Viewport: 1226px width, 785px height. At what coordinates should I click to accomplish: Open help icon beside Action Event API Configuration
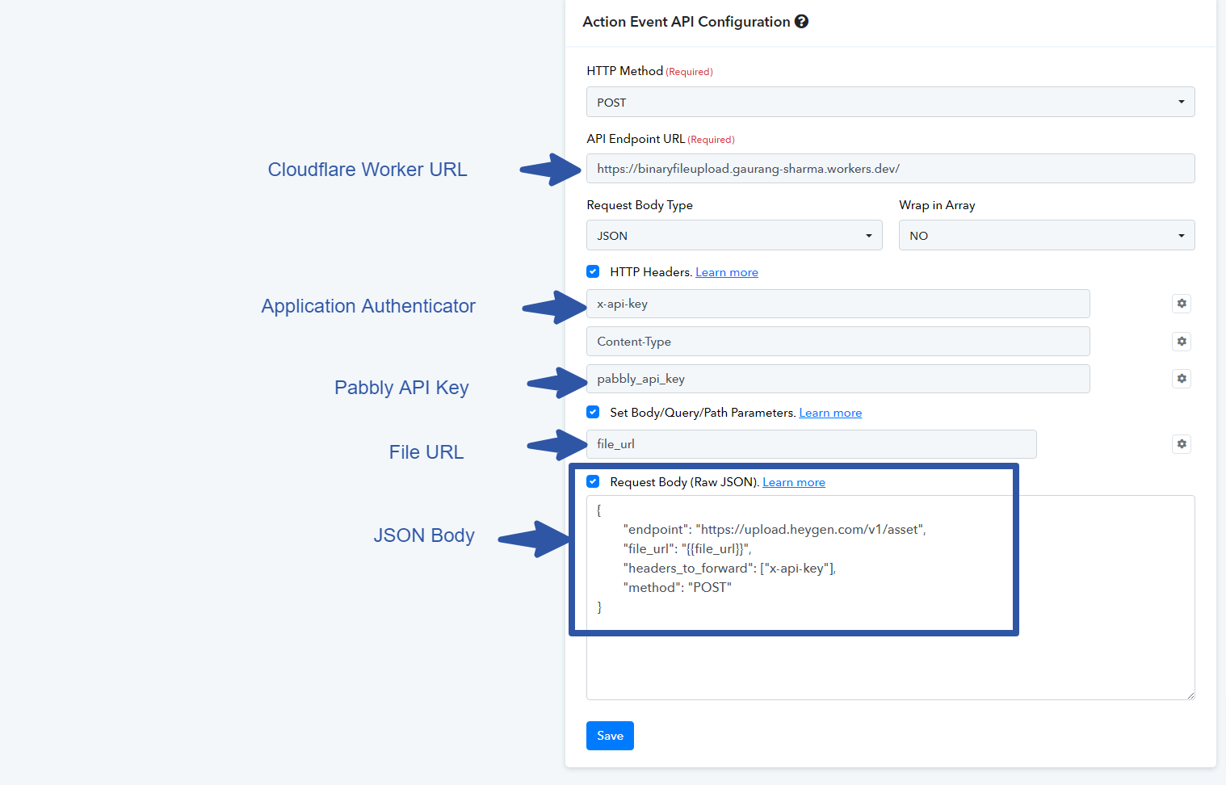(801, 22)
